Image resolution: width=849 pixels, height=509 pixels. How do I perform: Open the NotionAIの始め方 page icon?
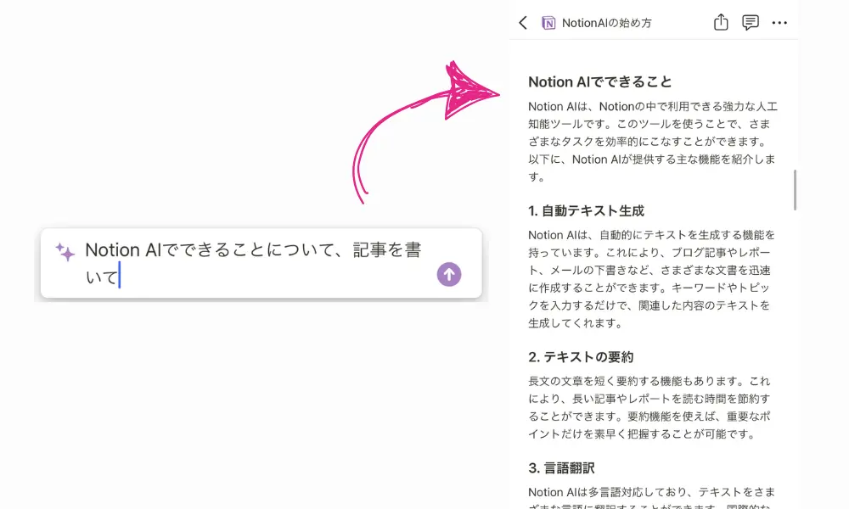coord(548,23)
